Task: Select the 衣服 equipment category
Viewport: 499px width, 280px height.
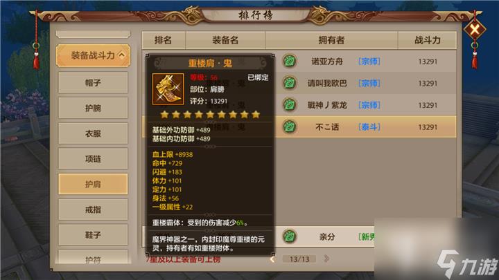Action: coord(93,133)
